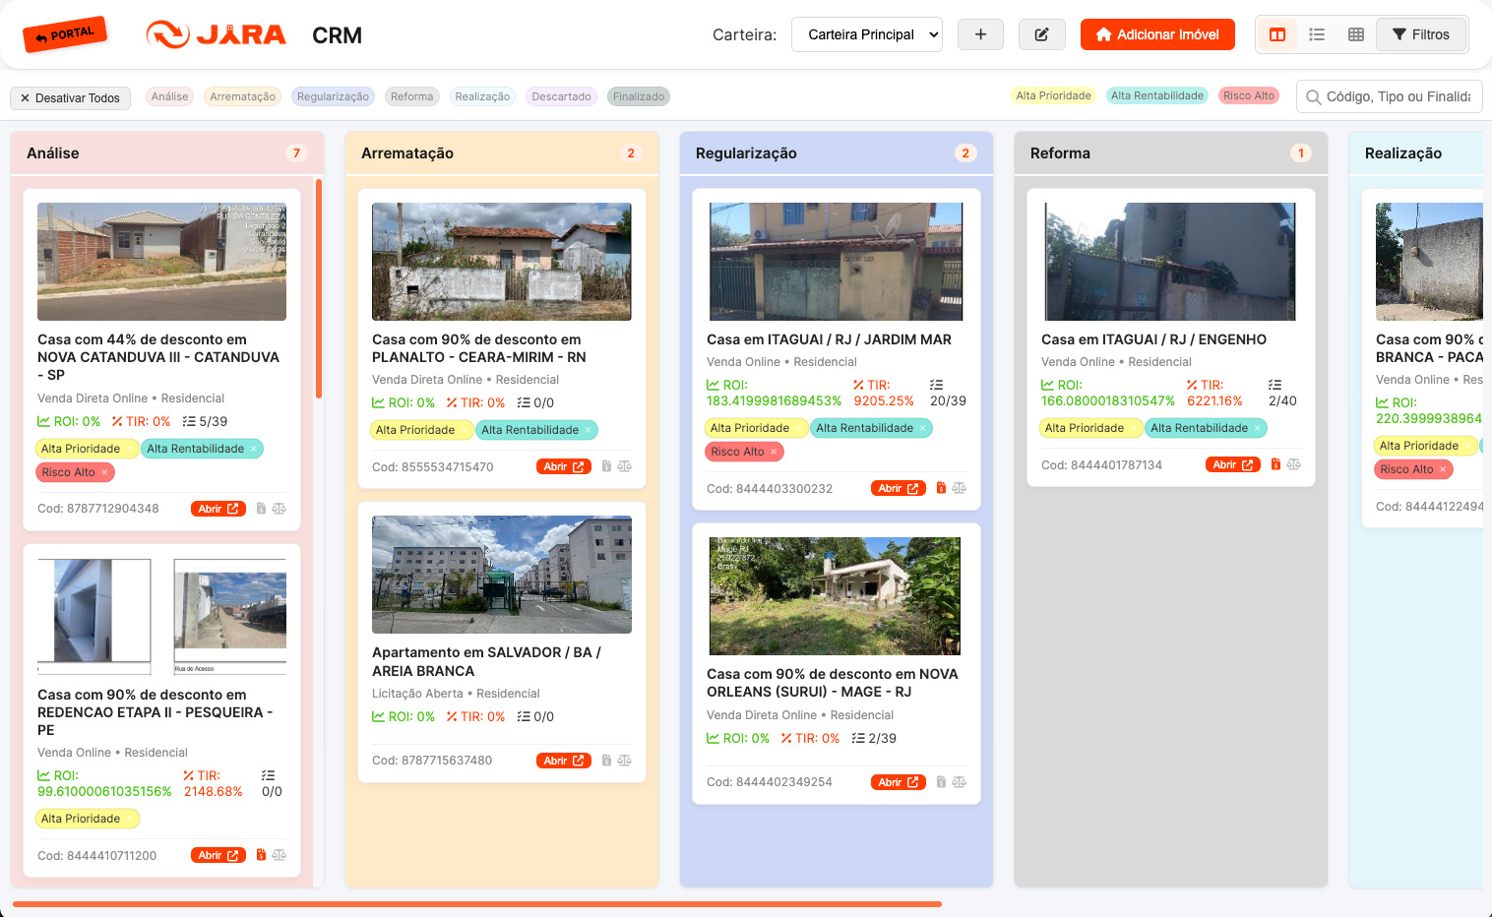Remove Alta Rentabilidade tag from Catanduva card
Viewport: 1492px width, 917px height.
[253, 449]
